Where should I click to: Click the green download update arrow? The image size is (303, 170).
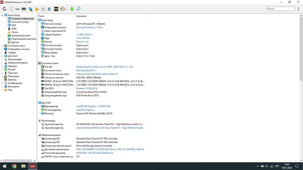click(x=72, y=9)
